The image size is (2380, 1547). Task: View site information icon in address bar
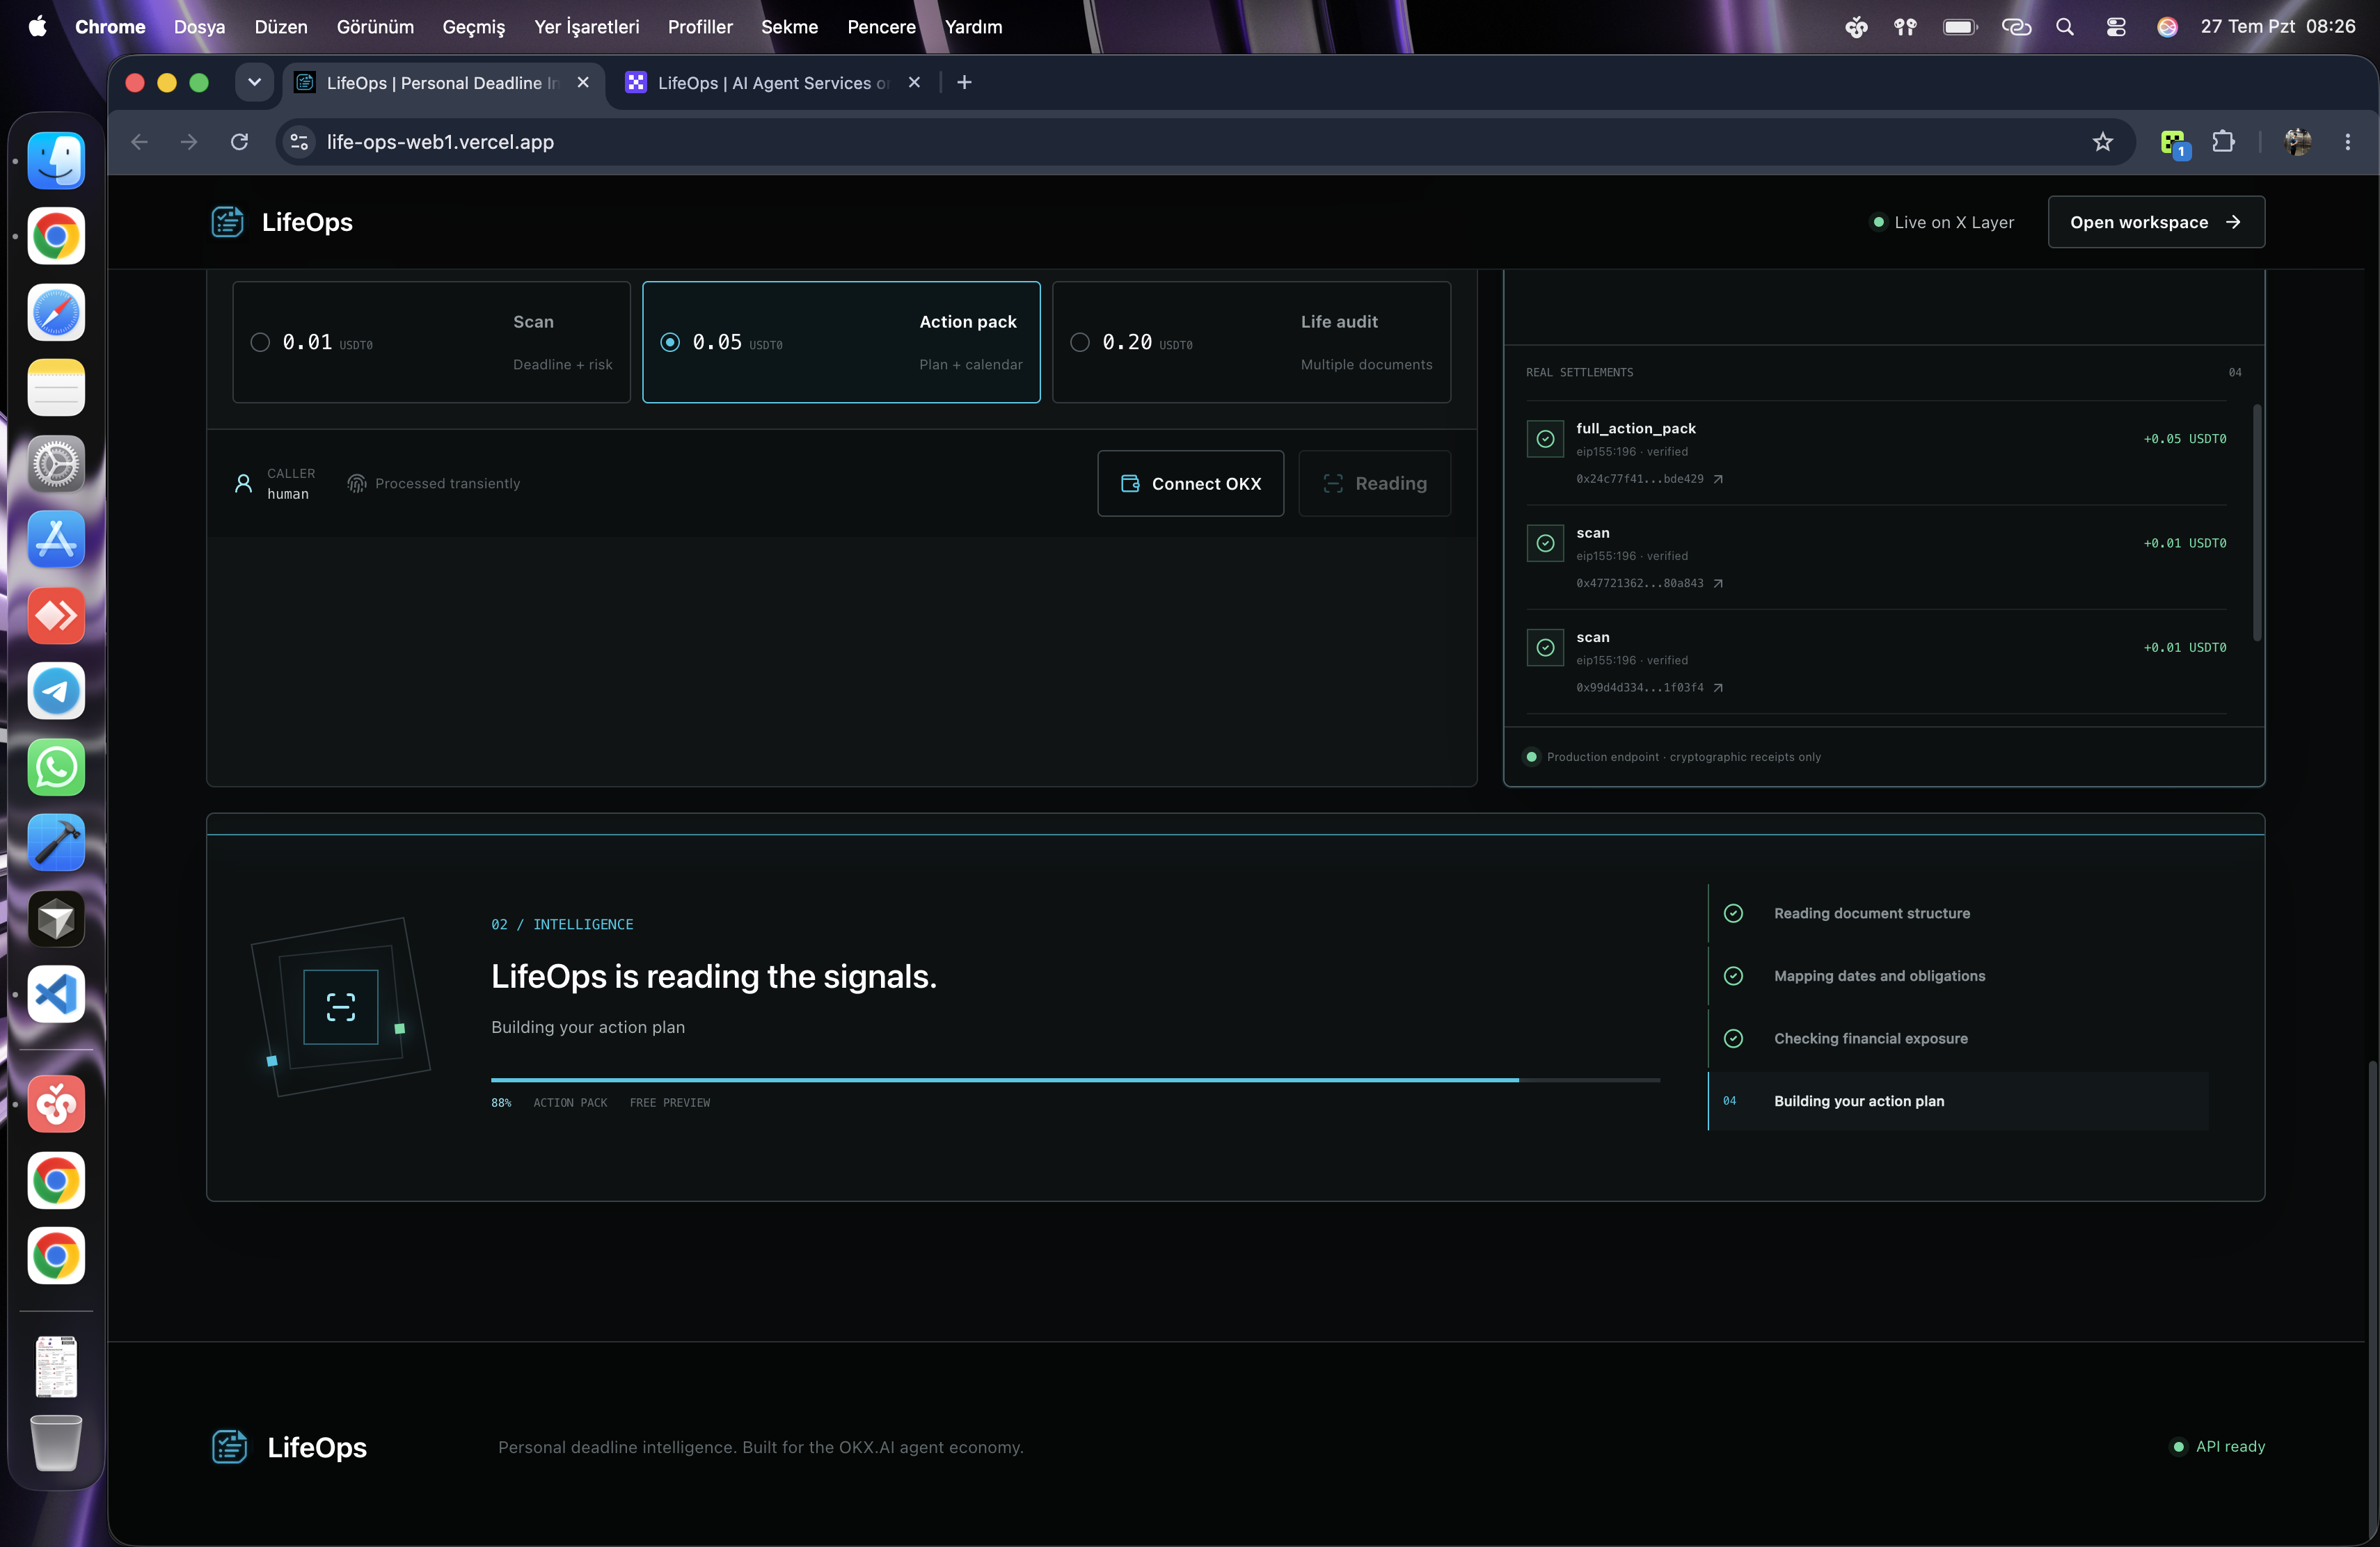tap(299, 142)
